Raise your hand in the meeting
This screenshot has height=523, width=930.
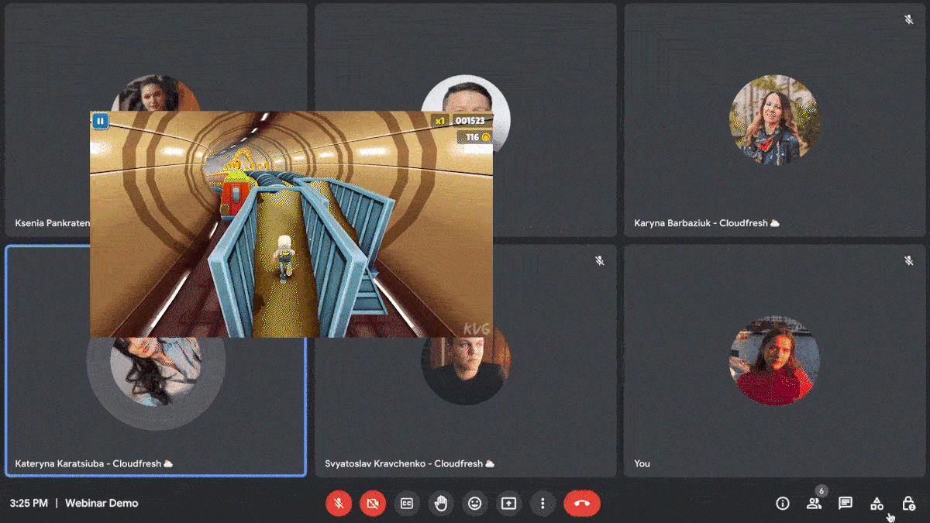(441, 504)
